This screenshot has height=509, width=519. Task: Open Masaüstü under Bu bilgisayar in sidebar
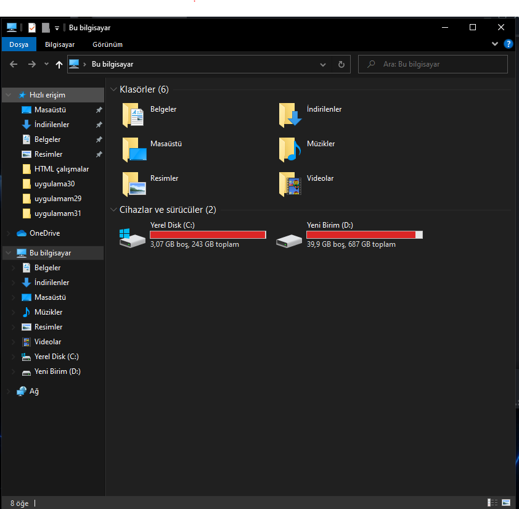point(50,297)
